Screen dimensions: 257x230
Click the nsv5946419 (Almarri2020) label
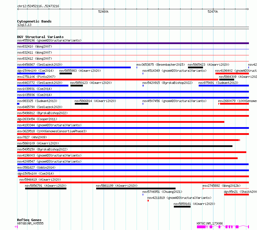pyautogui.click(x=40, y=180)
